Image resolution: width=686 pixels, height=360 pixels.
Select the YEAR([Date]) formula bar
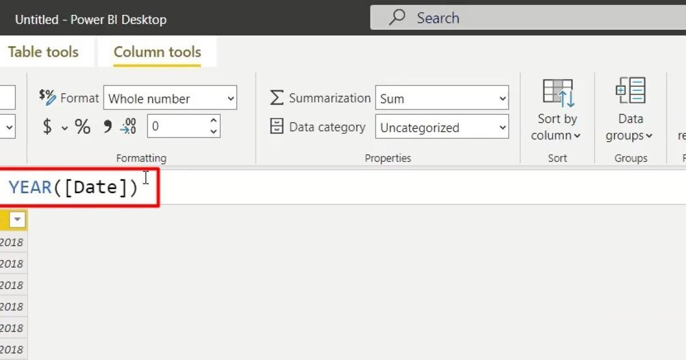pos(74,186)
